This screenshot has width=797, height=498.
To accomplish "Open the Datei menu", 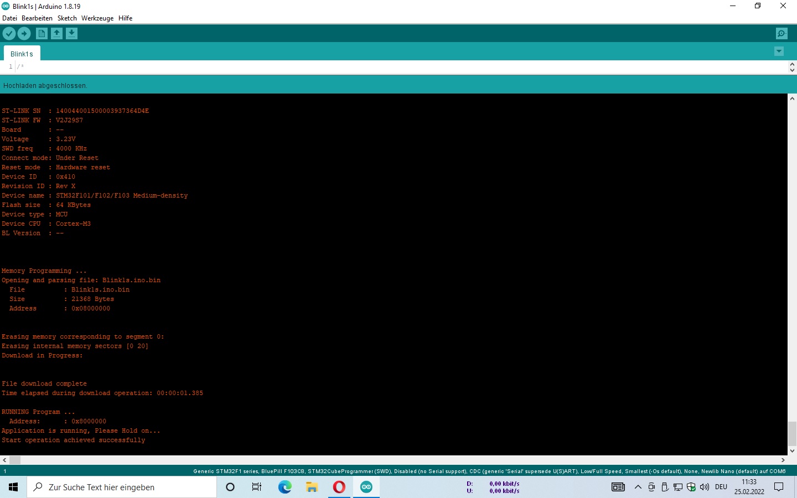I will [9, 18].
